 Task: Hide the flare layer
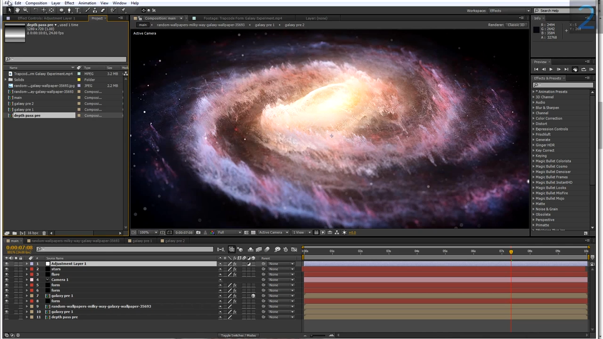coord(7,274)
